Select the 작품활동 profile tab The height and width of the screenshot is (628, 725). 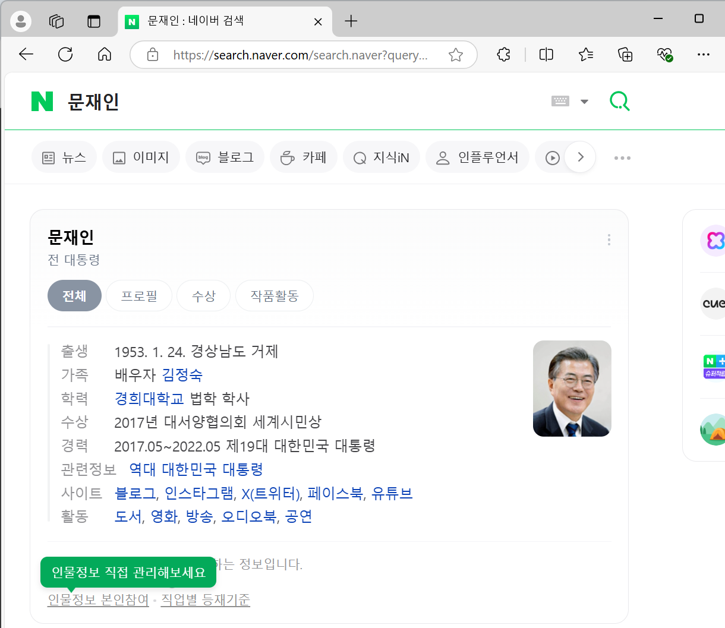pyautogui.click(x=275, y=296)
